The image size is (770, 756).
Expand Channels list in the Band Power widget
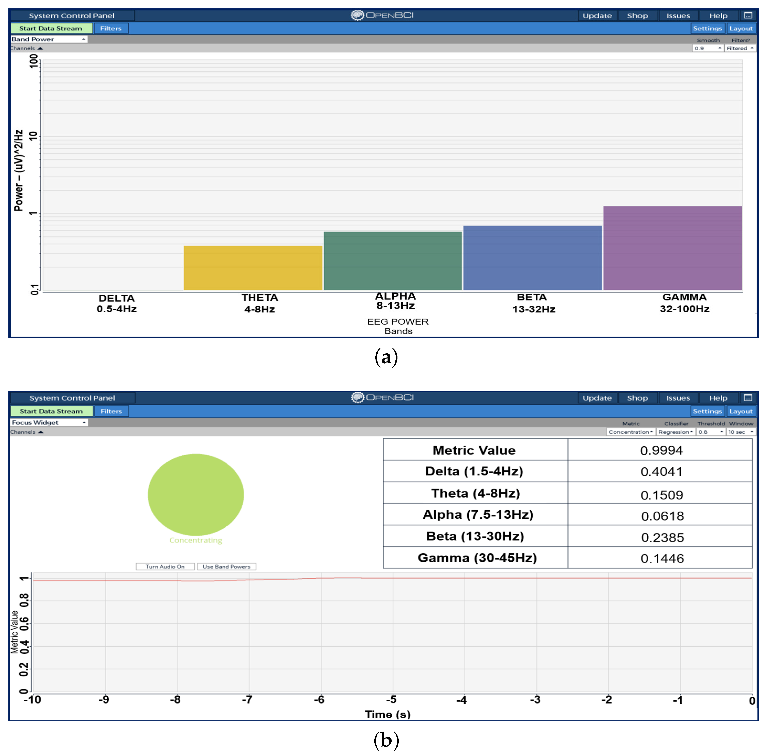coord(26,48)
